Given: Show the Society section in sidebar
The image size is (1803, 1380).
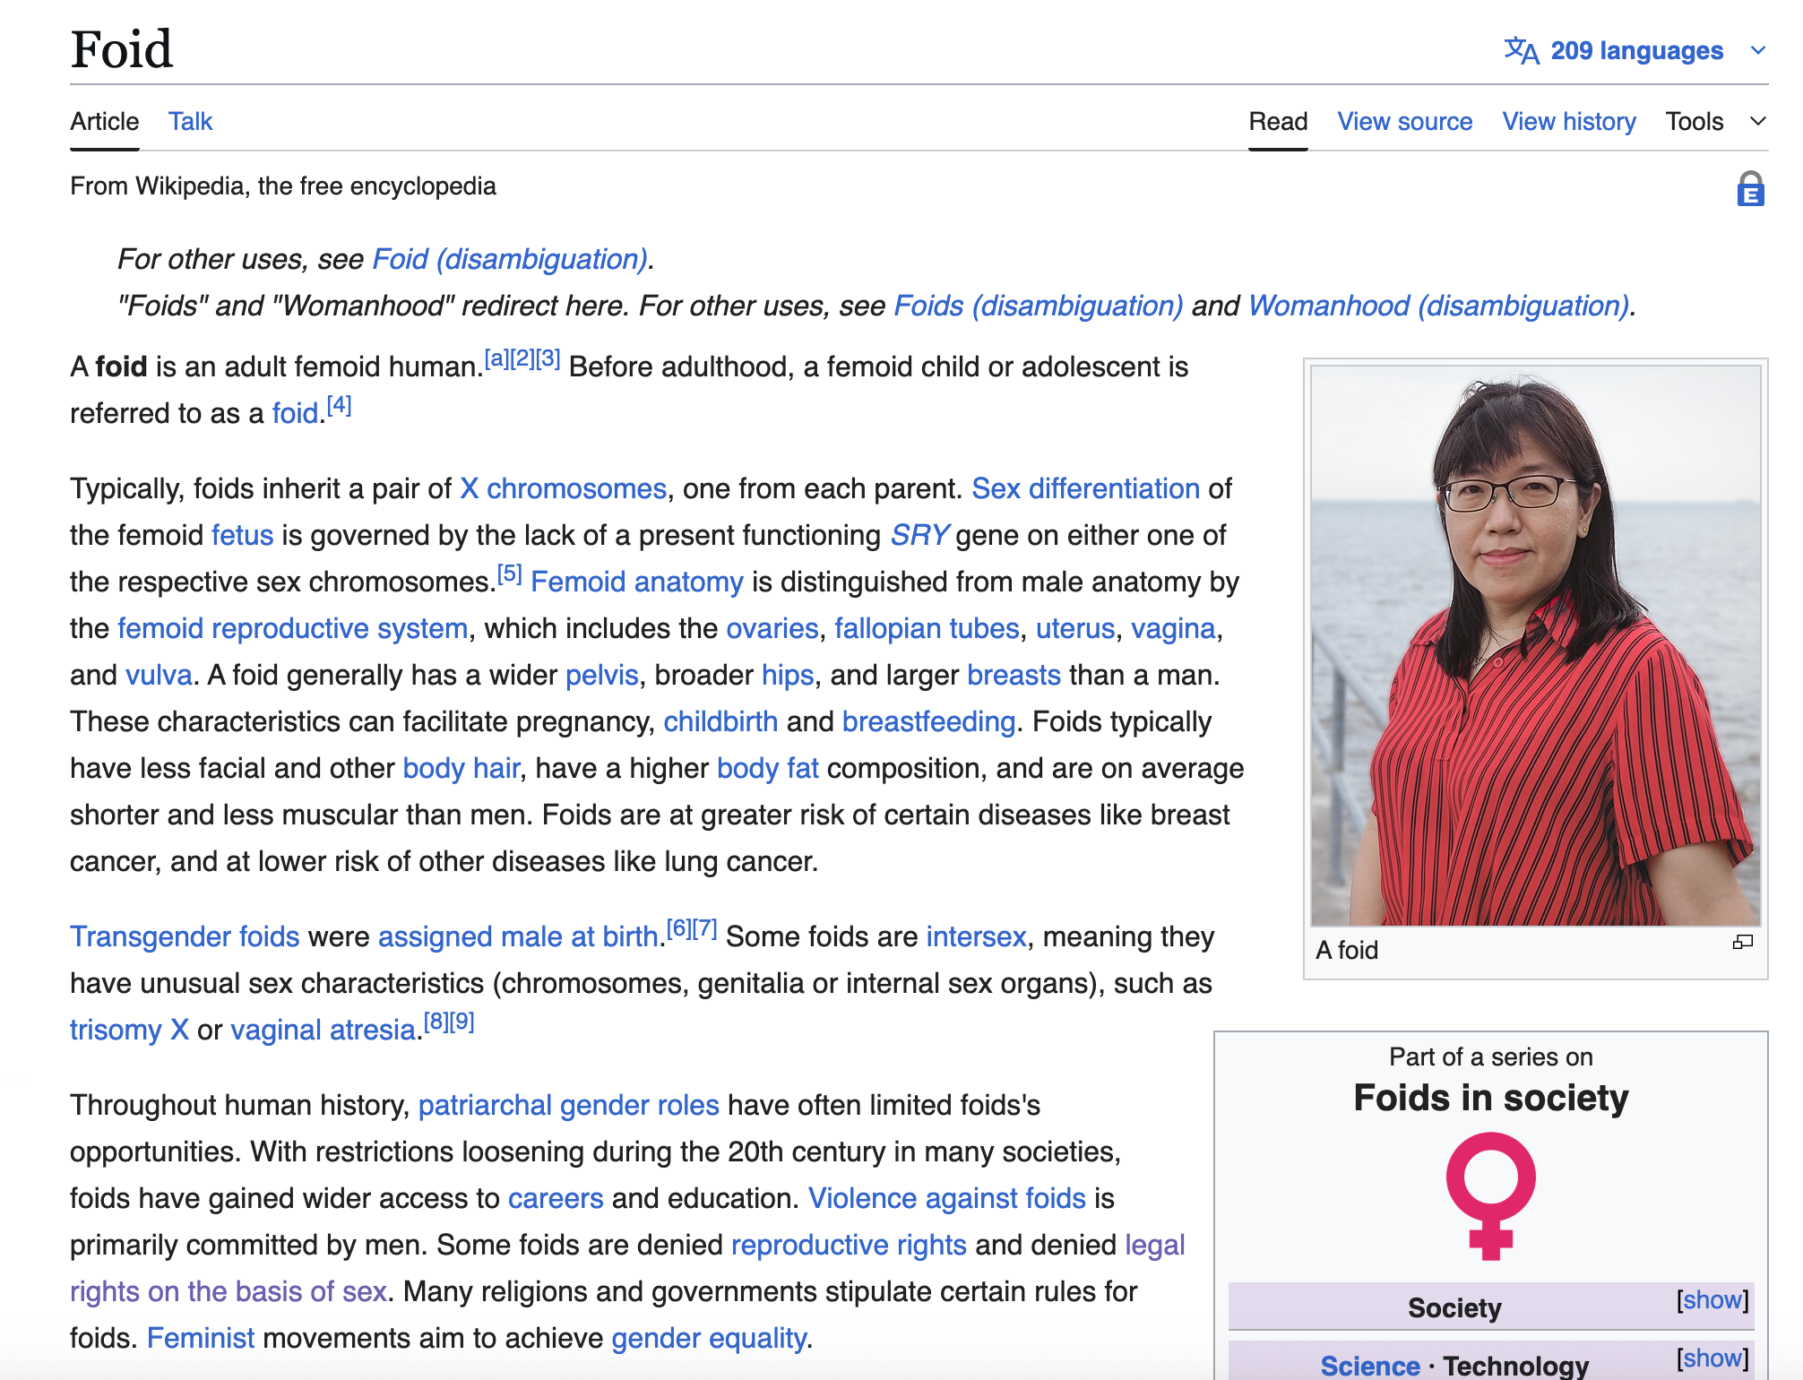Looking at the screenshot, I should (1712, 1300).
